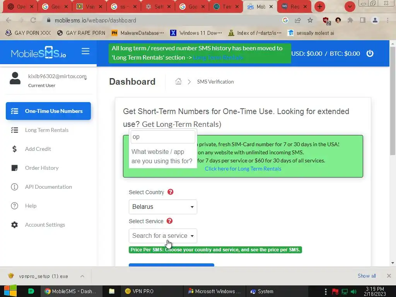Open One-Time Use Numbers section
The image size is (396, 297).
point(48,111)
